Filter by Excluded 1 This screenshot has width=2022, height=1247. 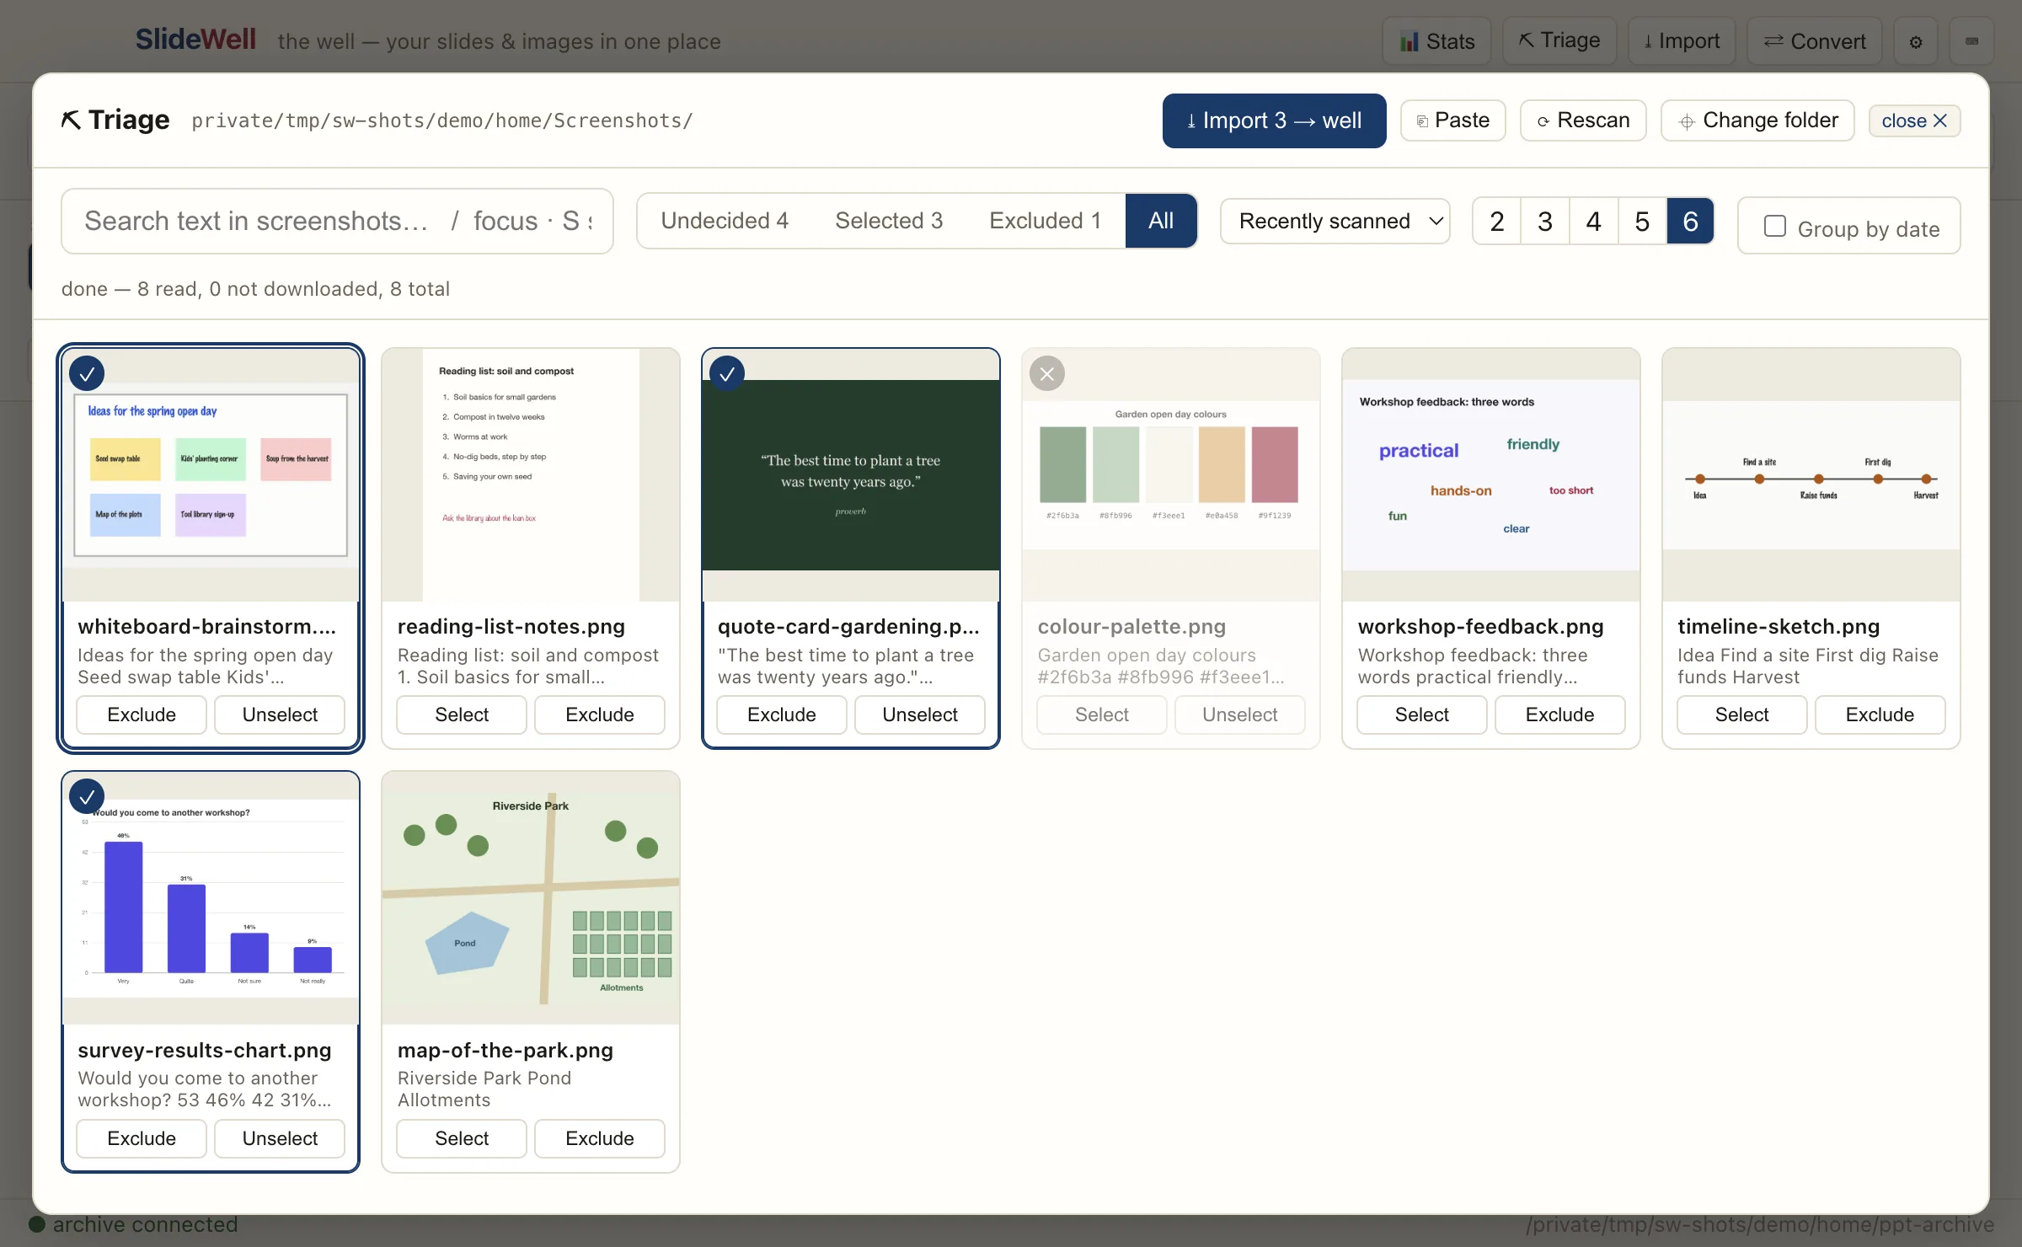coord(1045,221)
